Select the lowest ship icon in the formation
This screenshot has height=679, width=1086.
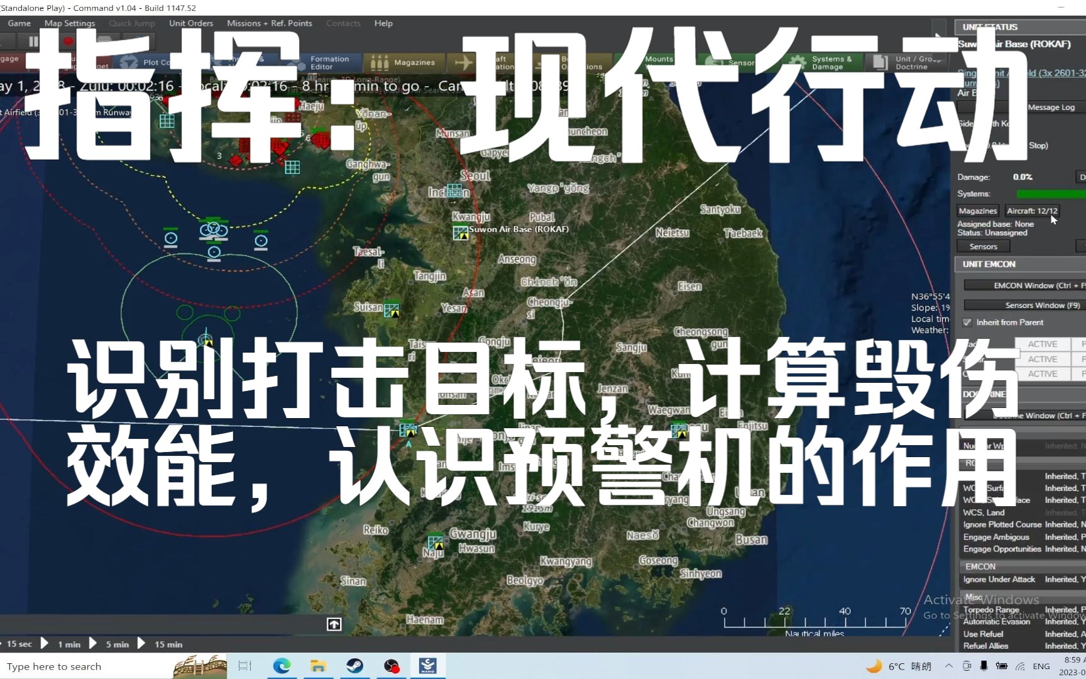pos(214,252)
